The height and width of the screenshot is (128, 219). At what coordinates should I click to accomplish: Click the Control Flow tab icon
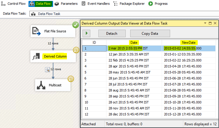(x=3, y=4)
